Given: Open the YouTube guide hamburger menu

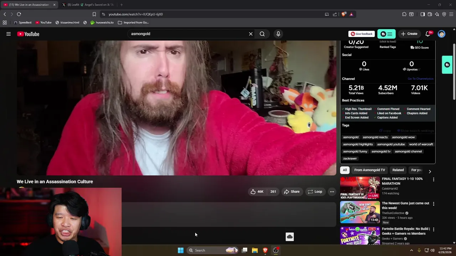Looking at the screenshot, I should pyautogui.click(x=9, y=34).
